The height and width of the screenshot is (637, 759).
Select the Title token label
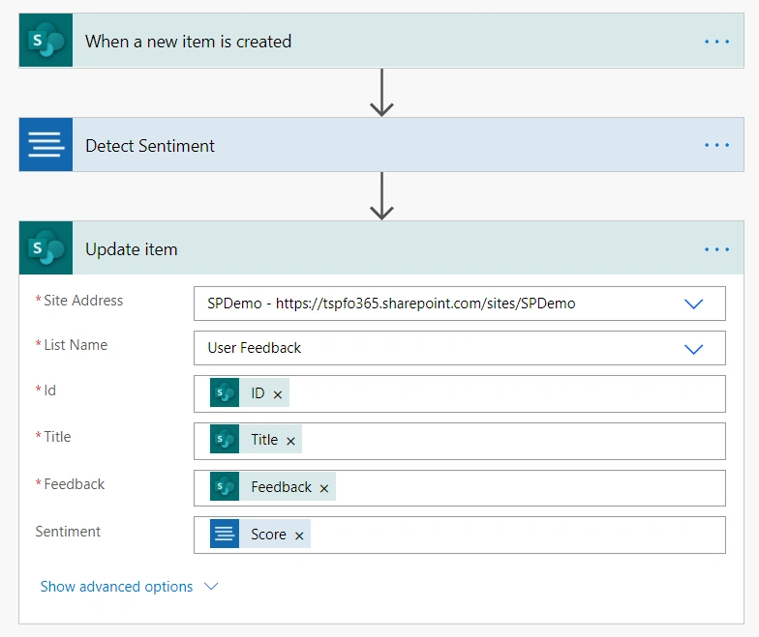point(264,439)
